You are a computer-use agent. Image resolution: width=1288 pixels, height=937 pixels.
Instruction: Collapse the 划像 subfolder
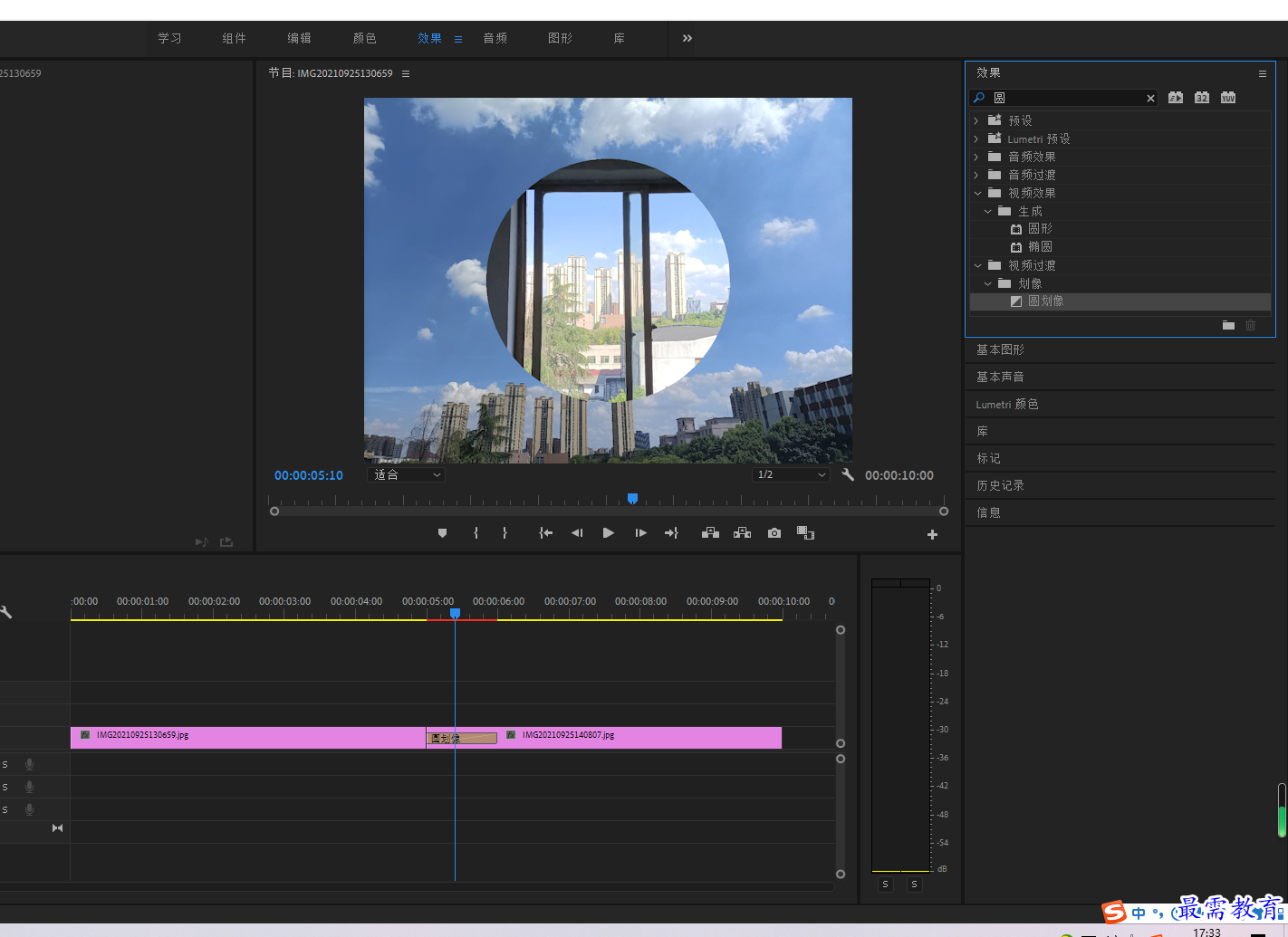pos(987,283)
